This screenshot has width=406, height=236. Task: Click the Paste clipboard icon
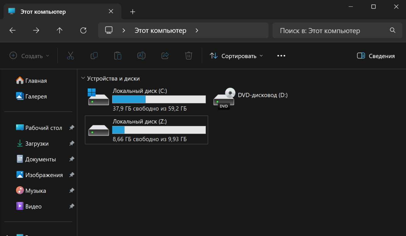click(x=118, y=56)
